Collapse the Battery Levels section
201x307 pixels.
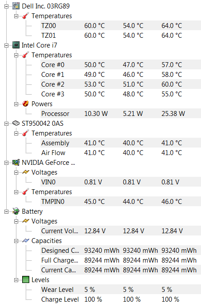pyautogui.click(x=16, y=280)
